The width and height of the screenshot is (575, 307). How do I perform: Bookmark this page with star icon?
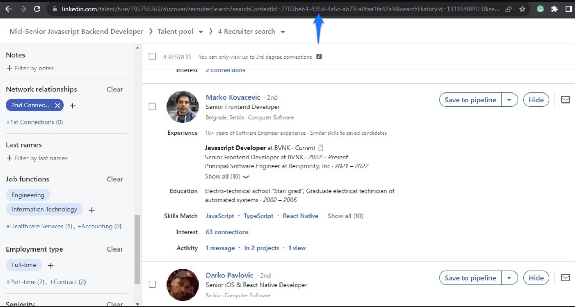pos(522,9)
